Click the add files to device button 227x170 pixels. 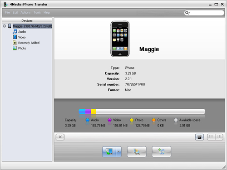(137, 151)
